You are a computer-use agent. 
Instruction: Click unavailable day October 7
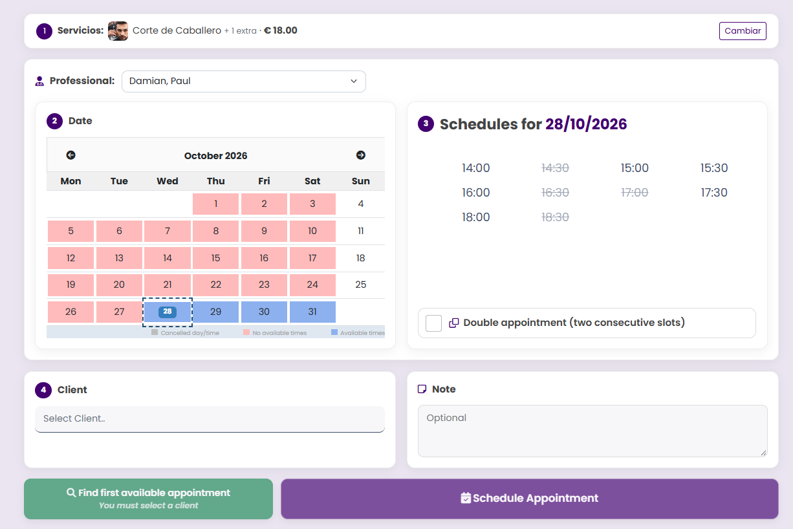click(x=168, y=231)
